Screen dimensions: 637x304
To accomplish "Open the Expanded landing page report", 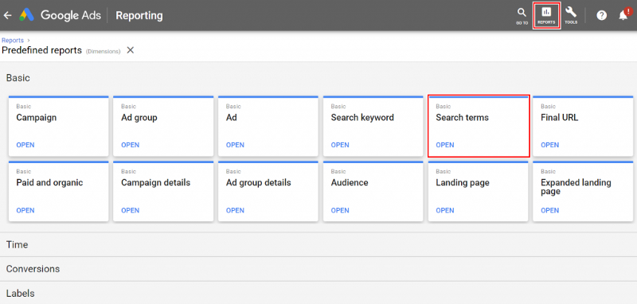I will coord(549,210).
